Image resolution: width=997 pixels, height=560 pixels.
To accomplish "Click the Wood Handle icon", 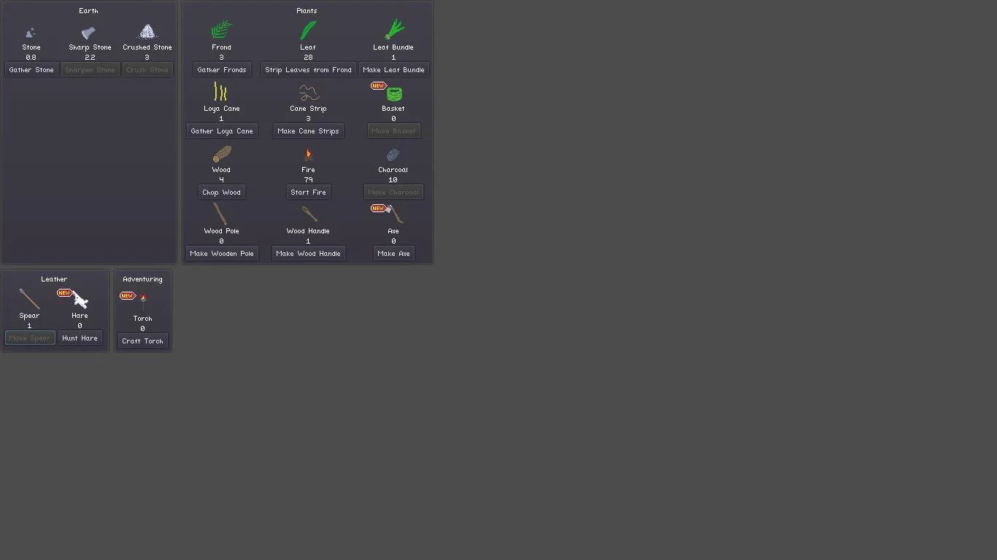I will [x=309, y=214].
